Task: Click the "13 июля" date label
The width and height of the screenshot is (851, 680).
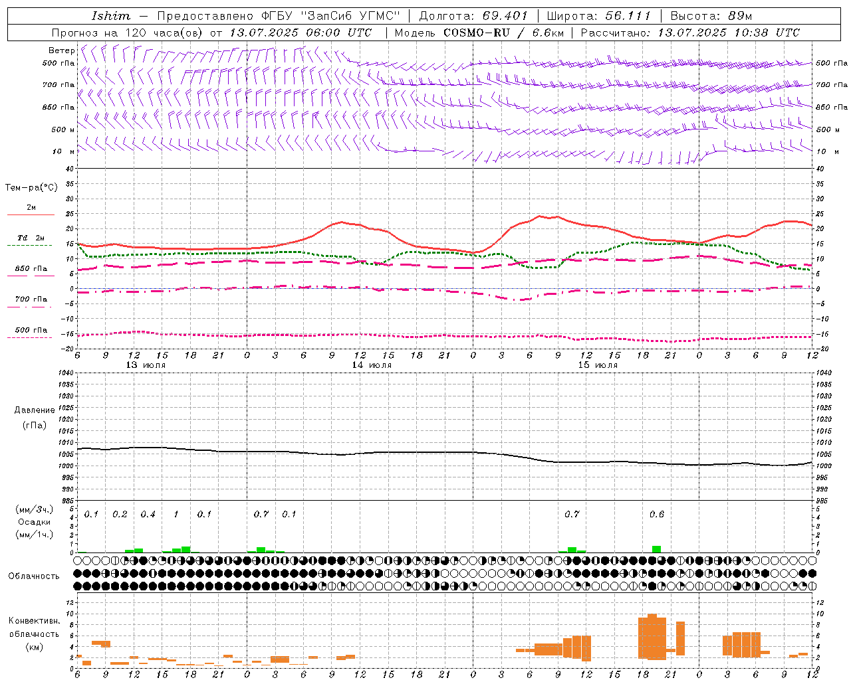Action: [146, 365]
